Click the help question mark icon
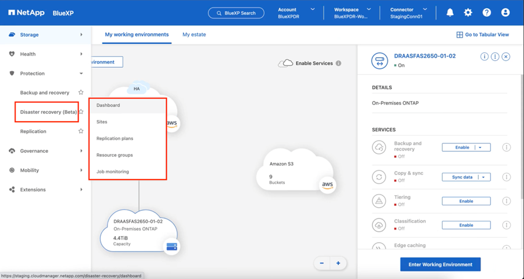This screenshot has height=279, width=524. [x=487, y=13]
